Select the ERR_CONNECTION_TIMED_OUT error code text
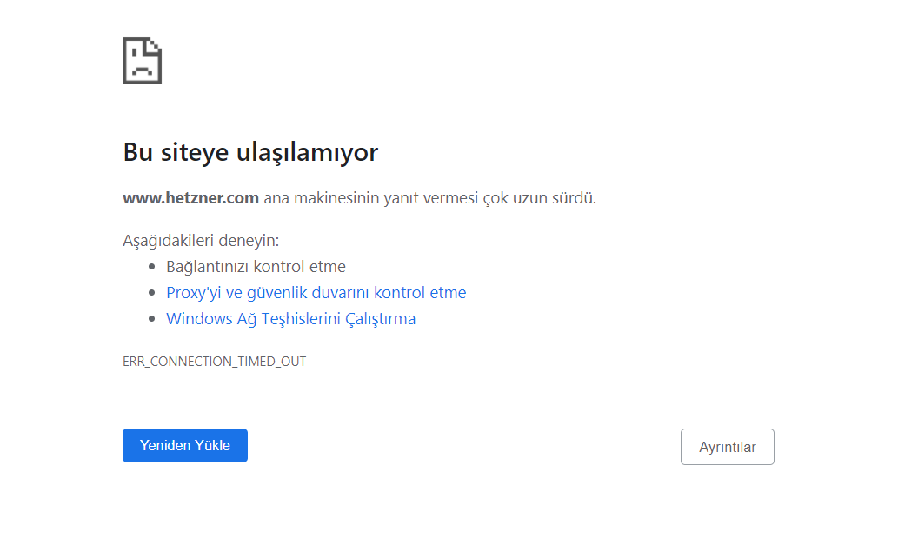 click(x=214, y=362)
